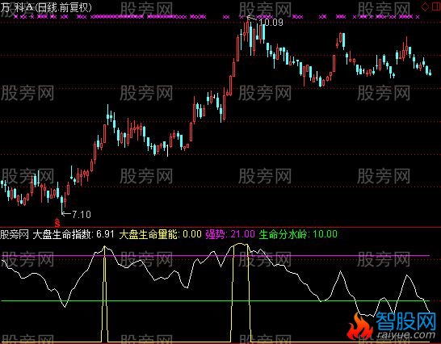The image size is (441, 344).
Task: Click the 万科A chart title
Action: coord(46,7)
